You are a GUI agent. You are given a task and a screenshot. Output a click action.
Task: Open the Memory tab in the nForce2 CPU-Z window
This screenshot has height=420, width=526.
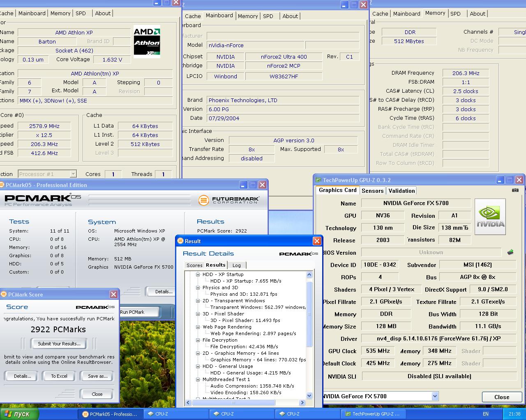248,16
